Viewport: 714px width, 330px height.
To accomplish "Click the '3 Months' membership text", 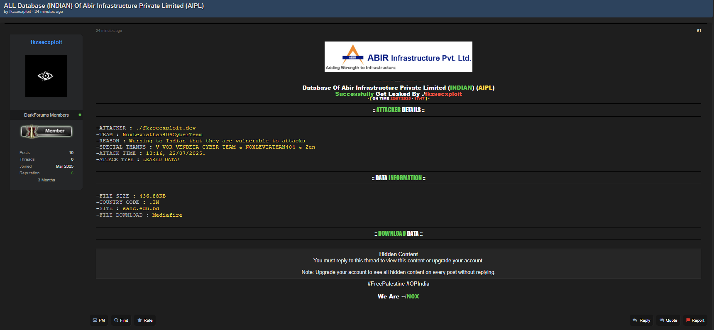I will (46, 180).
